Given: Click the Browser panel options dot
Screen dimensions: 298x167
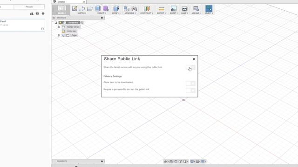Looking at the screenshot, I should [102, 18].
